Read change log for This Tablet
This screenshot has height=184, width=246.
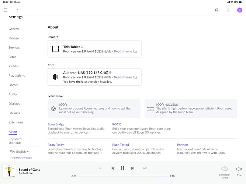(x=125, y=51)
